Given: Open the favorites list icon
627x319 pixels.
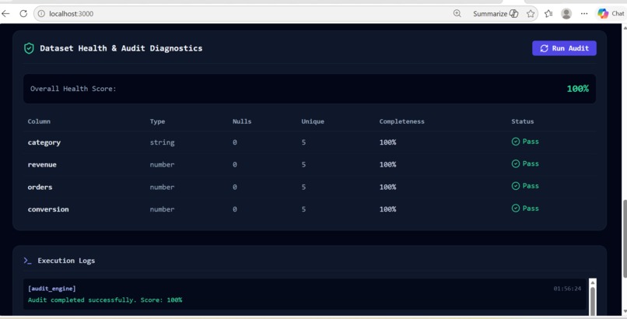Looking at the screenshot, I should click(548, 13).
